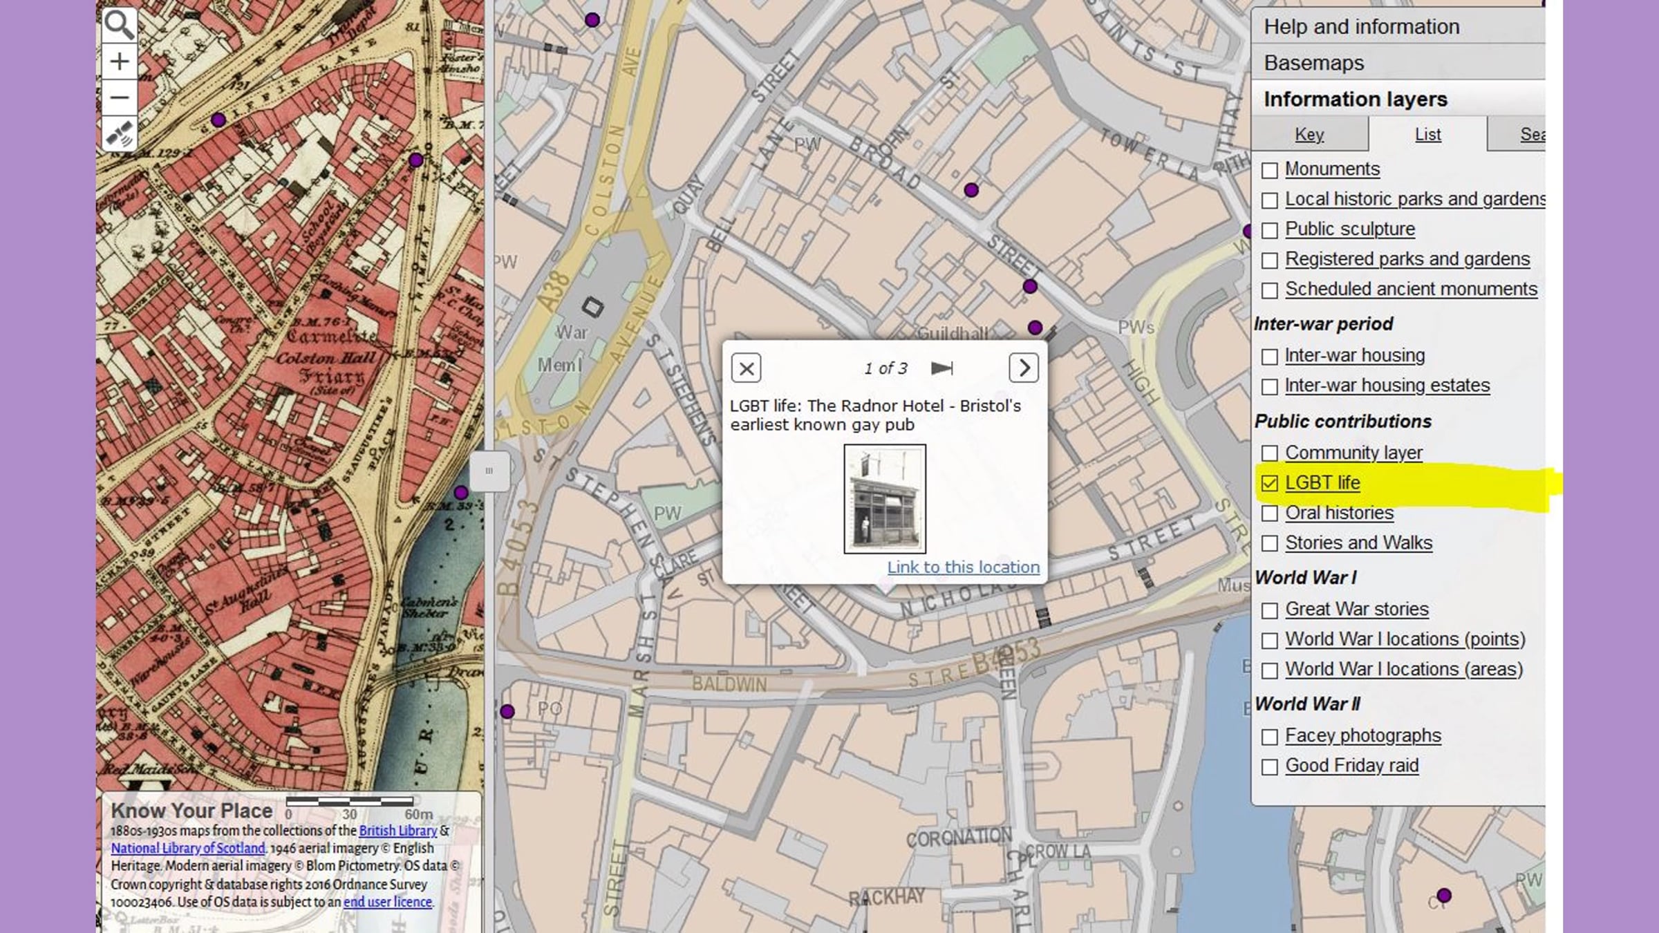Select purple marker beside the Guildhall label
The height and width of the screenshot is (933, 1659).
(1035, 328)
